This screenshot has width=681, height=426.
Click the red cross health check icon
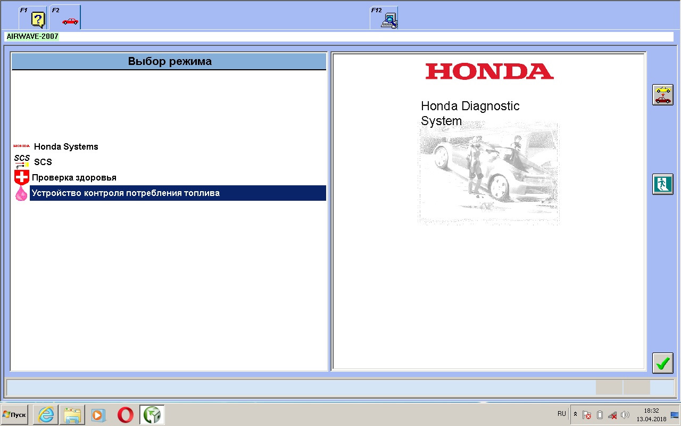click(x=22, y=177)
